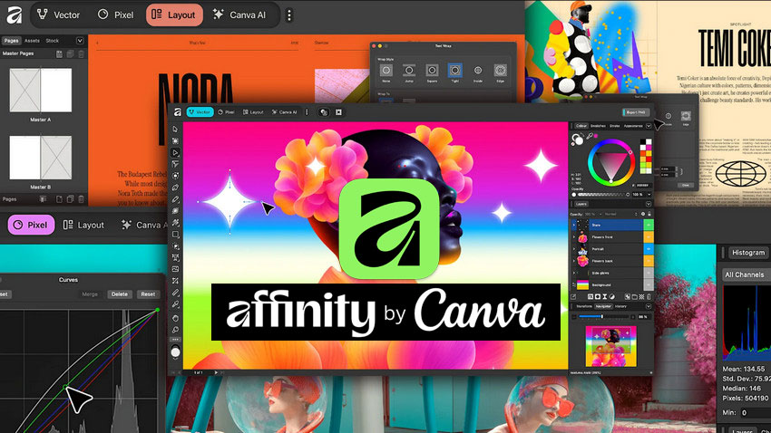Hide the Portrait layer

649,249
